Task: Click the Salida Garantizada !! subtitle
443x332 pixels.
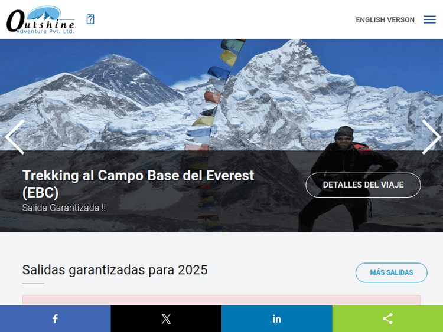Action: [64, 208]
